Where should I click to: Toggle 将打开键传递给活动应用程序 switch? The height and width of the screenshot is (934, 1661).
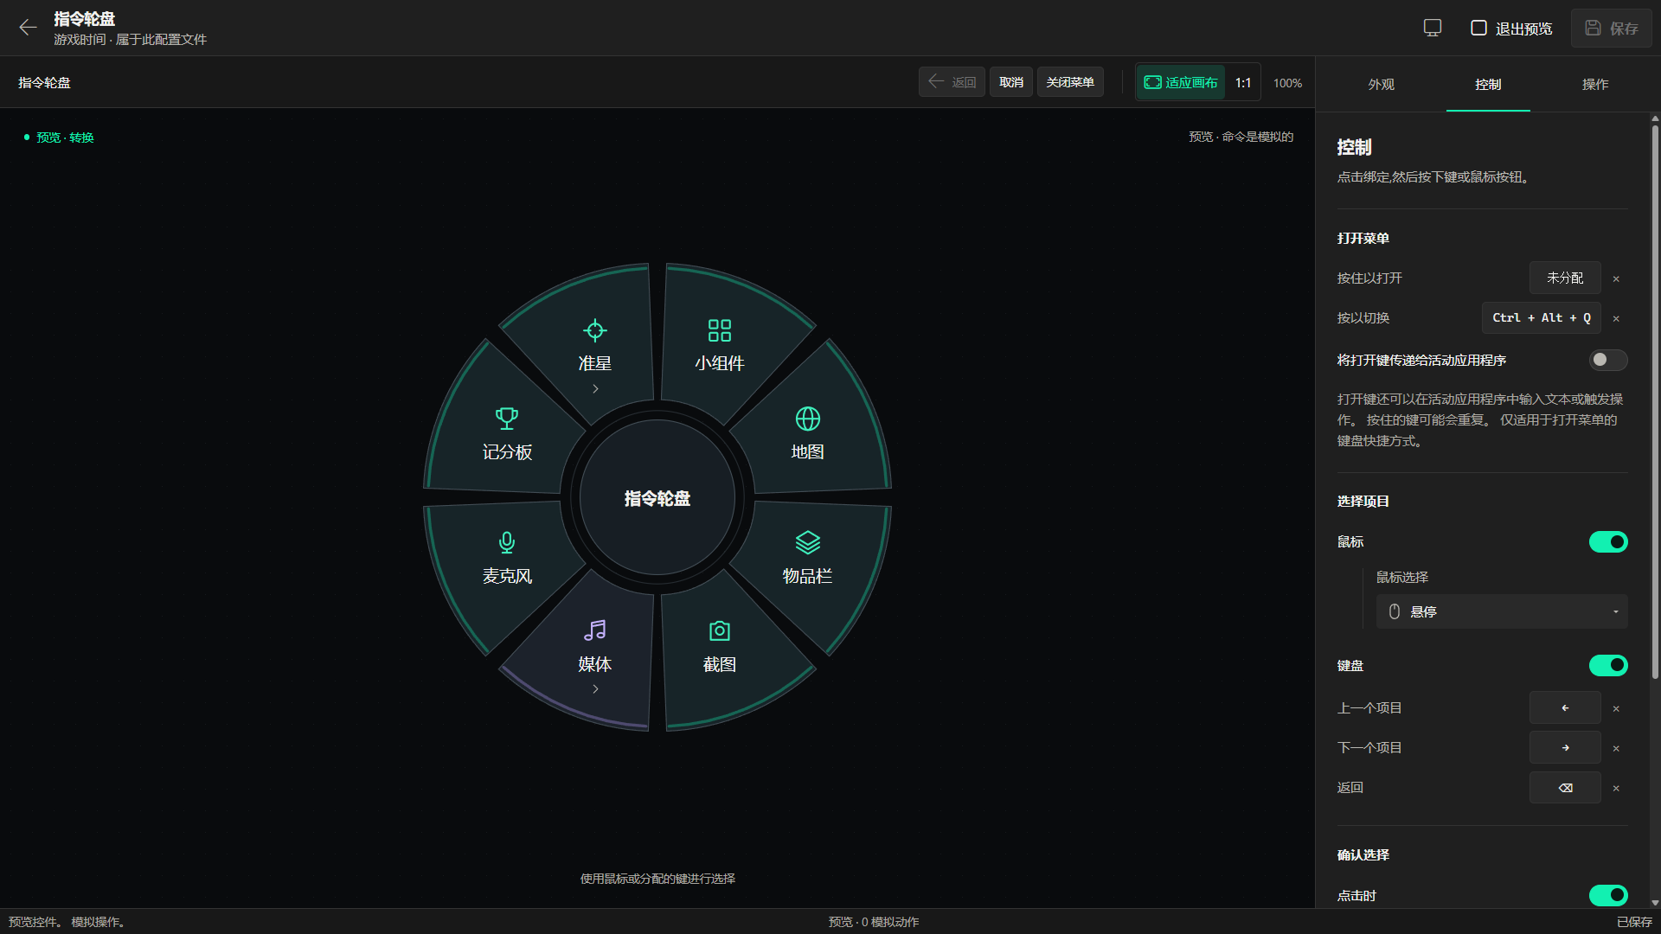[1608, 360]
